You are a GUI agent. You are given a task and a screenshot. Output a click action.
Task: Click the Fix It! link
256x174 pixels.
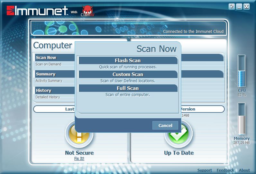(79, 158)
